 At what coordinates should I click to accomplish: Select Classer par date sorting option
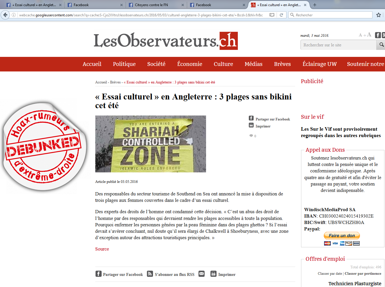[x=330, y=274]
